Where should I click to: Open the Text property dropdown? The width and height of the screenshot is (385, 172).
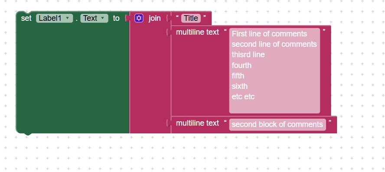(x=94, y=18)
